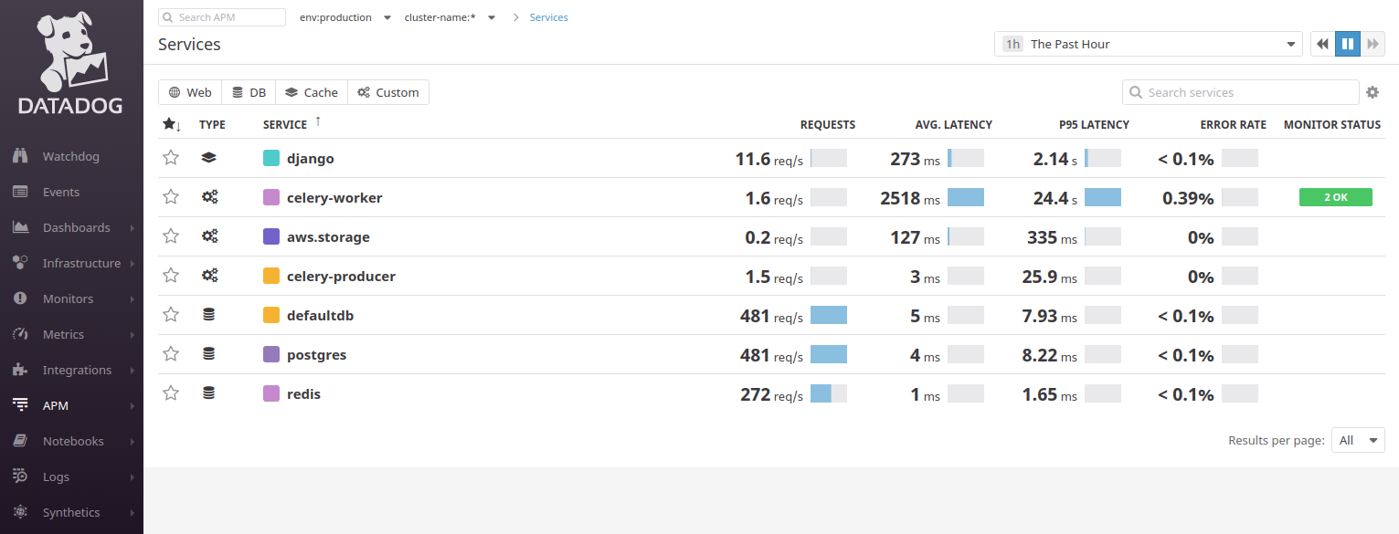Open Results per page All dropdown
The width and height of the screenshot is (1399, 534).
click(x=1358, y=440)
